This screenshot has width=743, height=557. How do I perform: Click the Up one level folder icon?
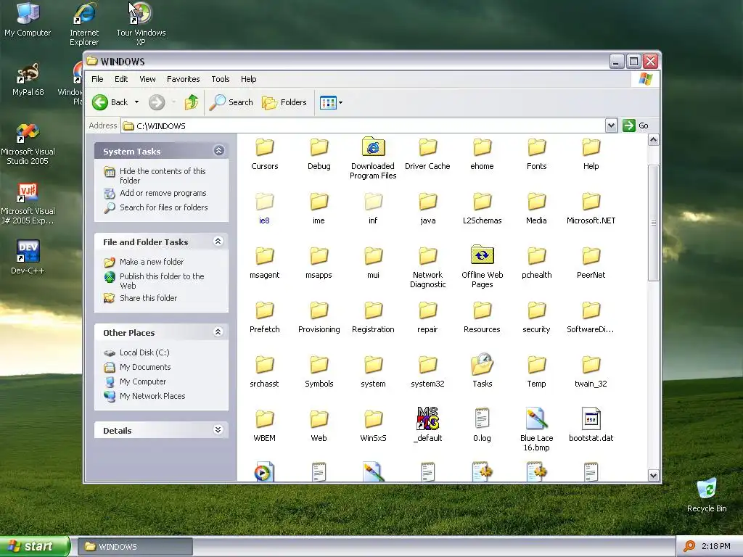coord(192,102)
